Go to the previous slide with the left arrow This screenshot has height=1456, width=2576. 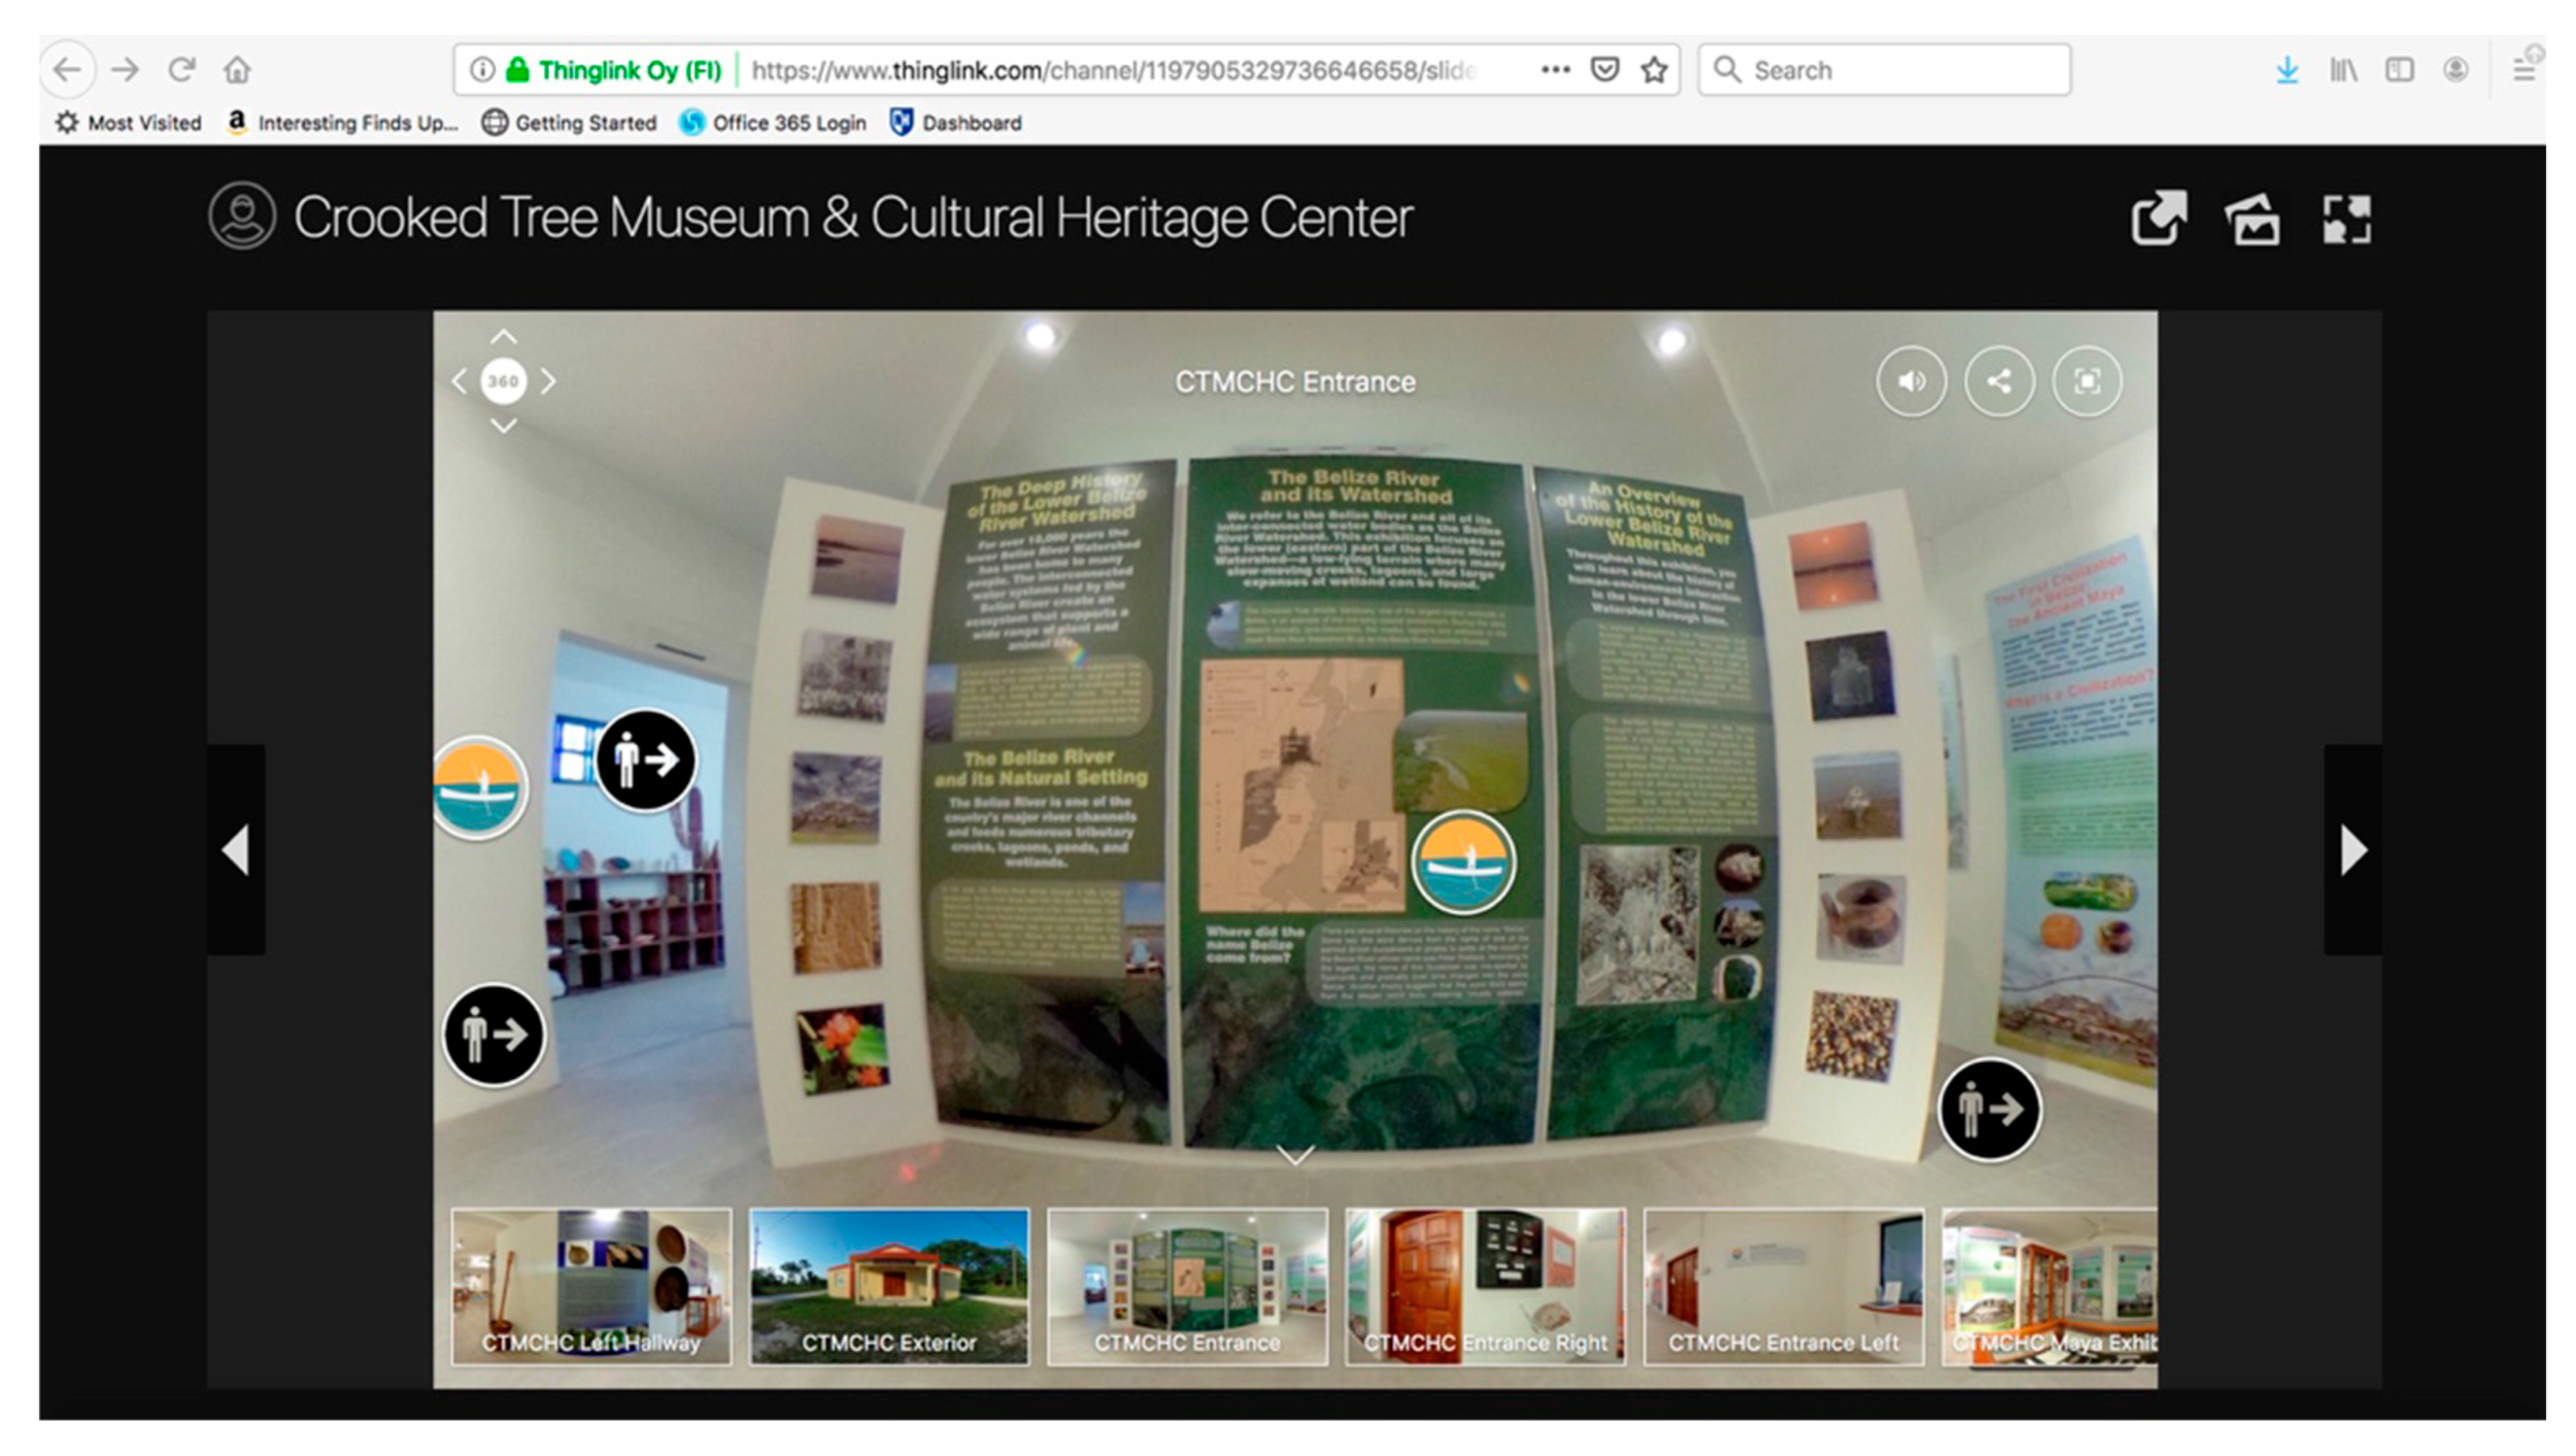[x=236, y=850]
